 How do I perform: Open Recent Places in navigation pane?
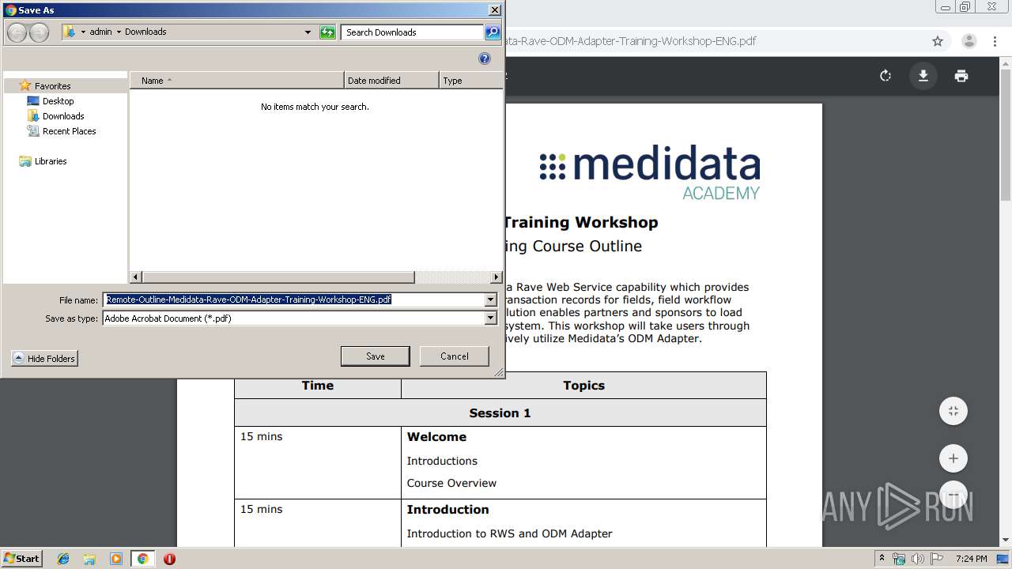click(x=69, y=131)
